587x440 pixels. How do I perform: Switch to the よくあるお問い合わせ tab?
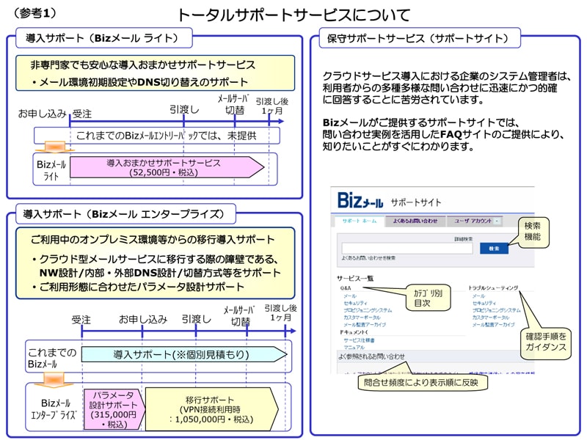click(x=415, y=221)
